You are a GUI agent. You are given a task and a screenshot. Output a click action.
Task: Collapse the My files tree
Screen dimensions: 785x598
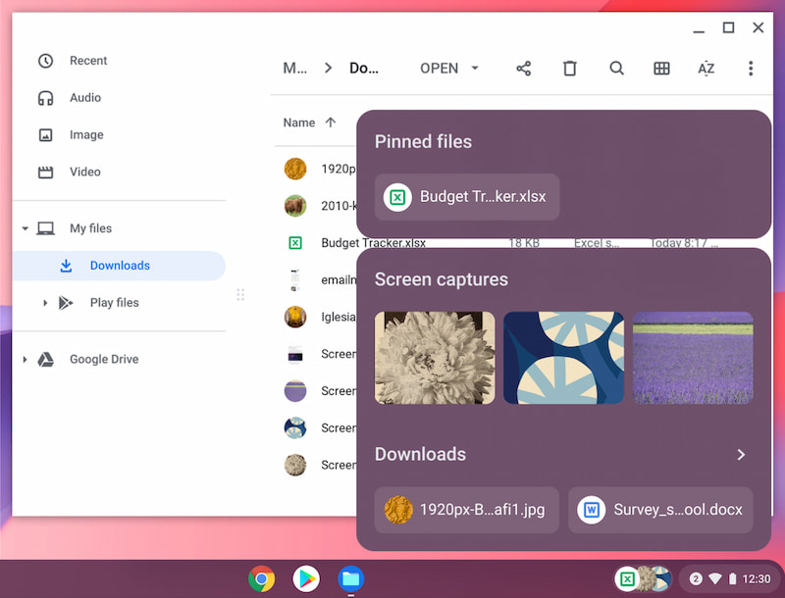26,228
